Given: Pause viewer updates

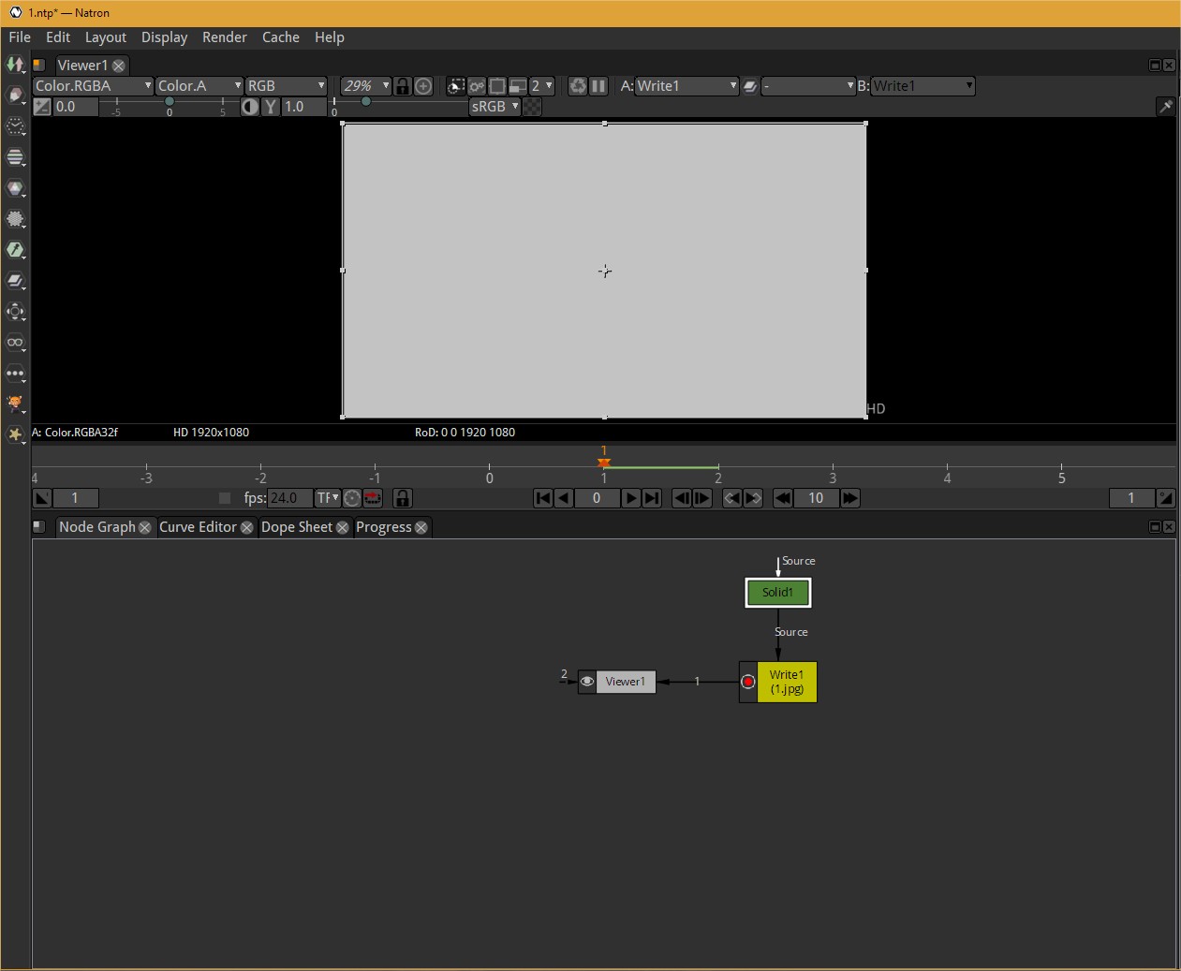Looking at the screenshot, I should (598, 86).
